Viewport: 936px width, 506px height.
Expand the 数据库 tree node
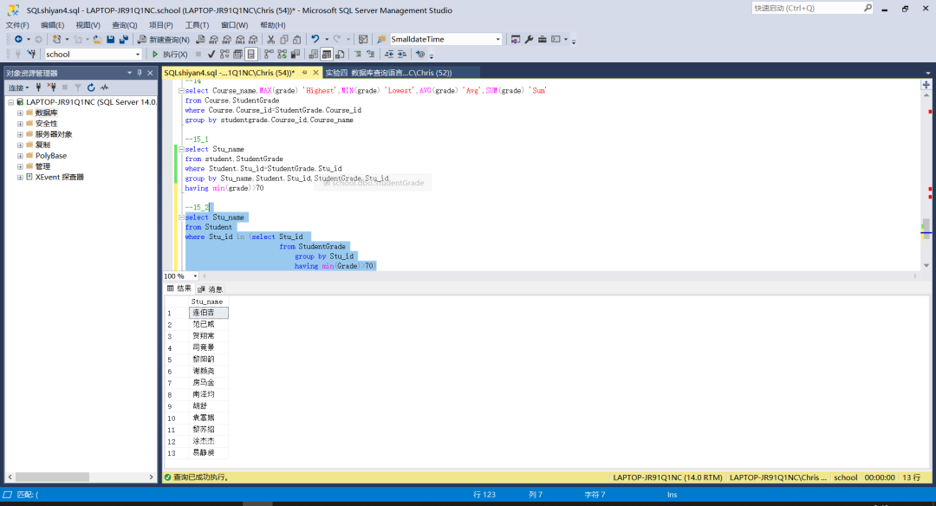(20, 113)
